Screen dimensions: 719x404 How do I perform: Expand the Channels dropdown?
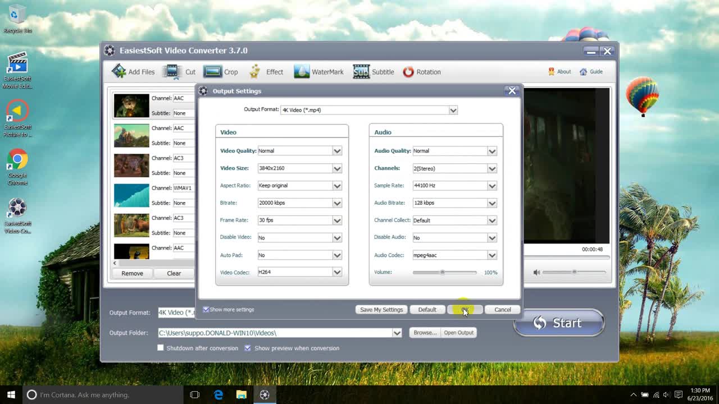[492, 168]
